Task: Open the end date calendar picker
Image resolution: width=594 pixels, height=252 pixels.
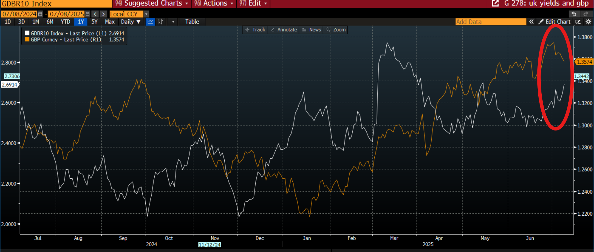Action: click(x=88, y=14)
